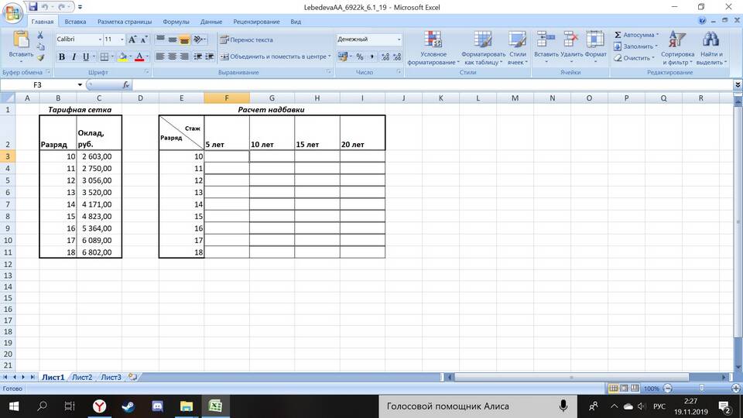Viewport: 743px width, 418px height.
Task: Open the Данные tab
Action: pos(211,22)
